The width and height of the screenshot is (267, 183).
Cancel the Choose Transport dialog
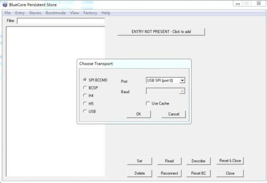(174, 114)
